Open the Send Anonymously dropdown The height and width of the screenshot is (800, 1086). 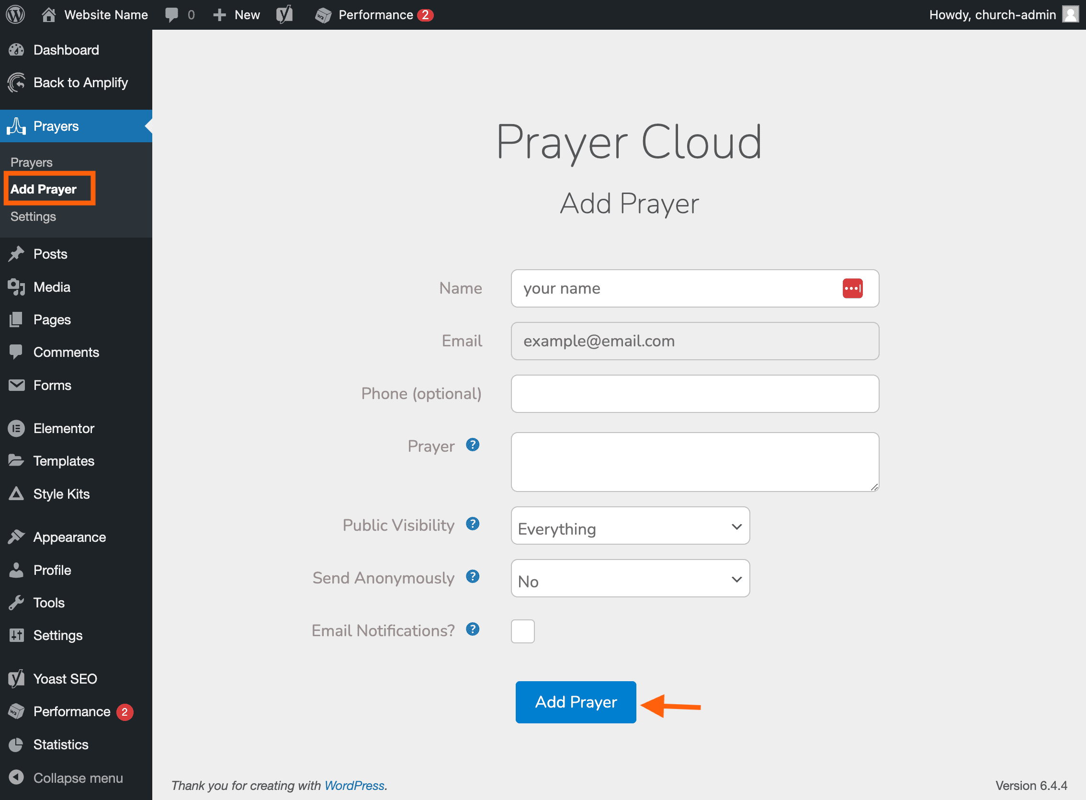click(x=629, y=578)
